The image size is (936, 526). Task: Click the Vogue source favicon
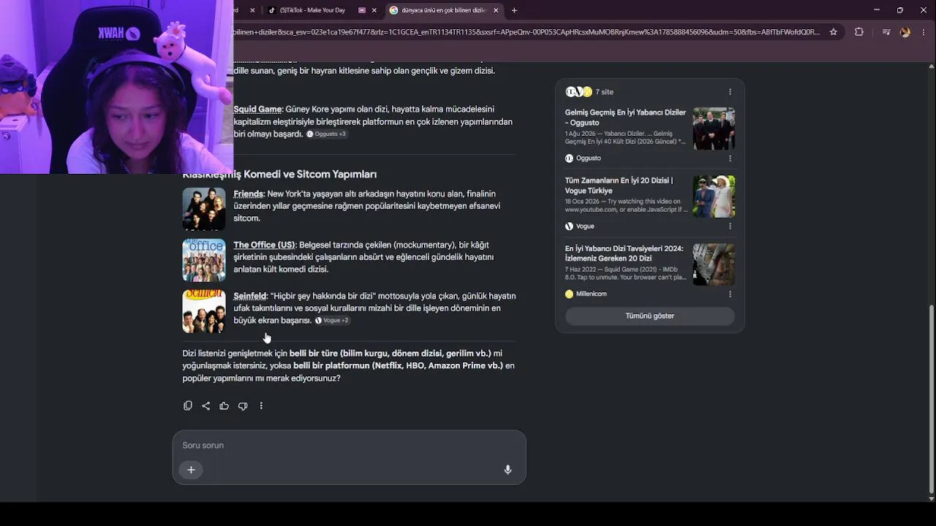[569, 226]
